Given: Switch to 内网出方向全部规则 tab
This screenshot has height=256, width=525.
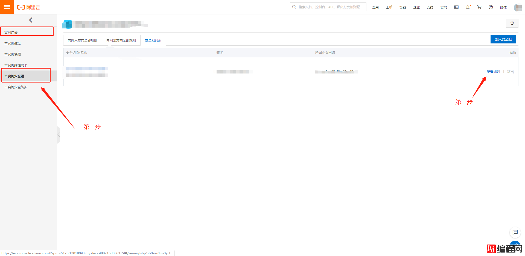Looking at the screenshot, I should click(121, 40).
